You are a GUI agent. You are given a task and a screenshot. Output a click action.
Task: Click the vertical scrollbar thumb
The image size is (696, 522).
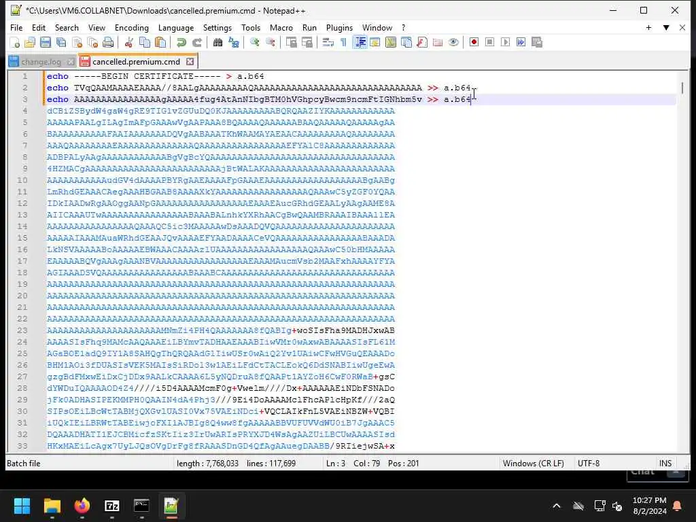682,88
